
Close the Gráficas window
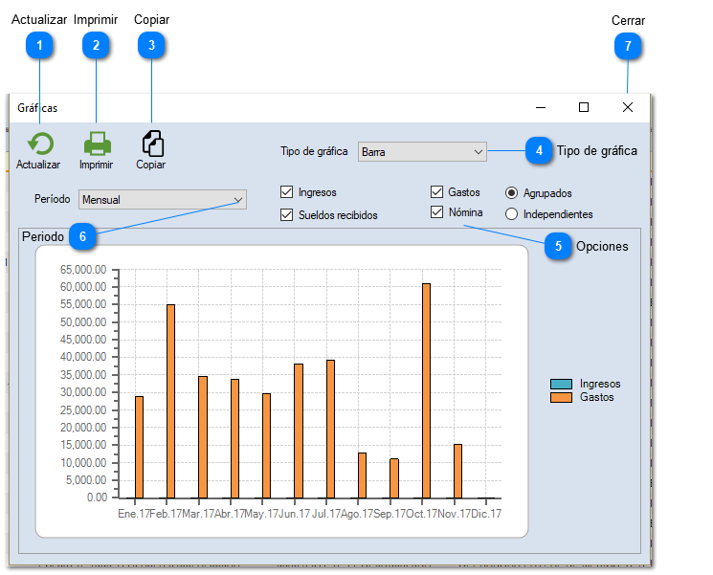[x=628, y=107]
